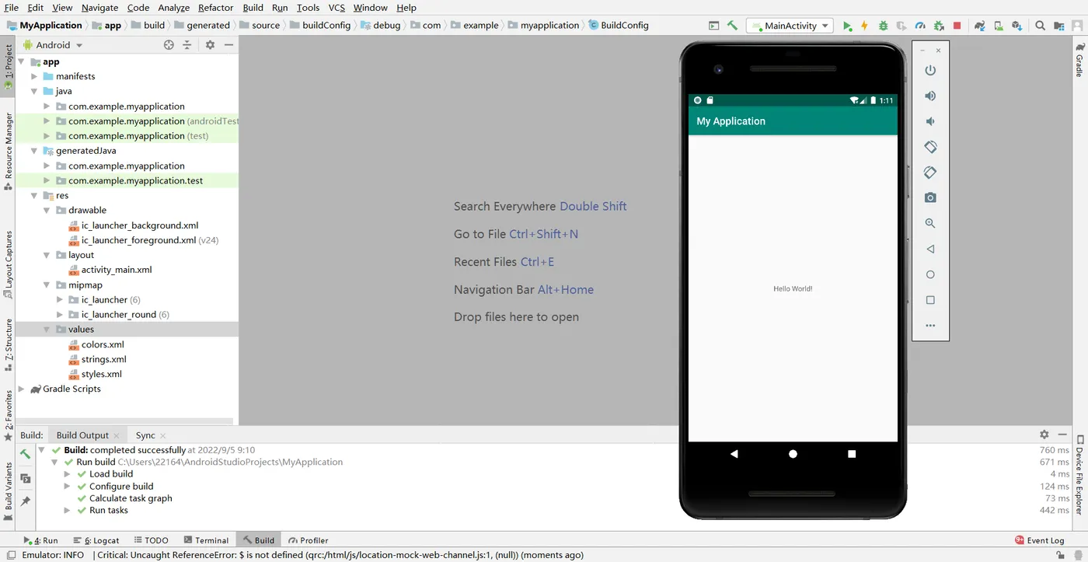Click the Project panel settings gear
This screenshot has height=562, width=1088.
pos(210,45)
